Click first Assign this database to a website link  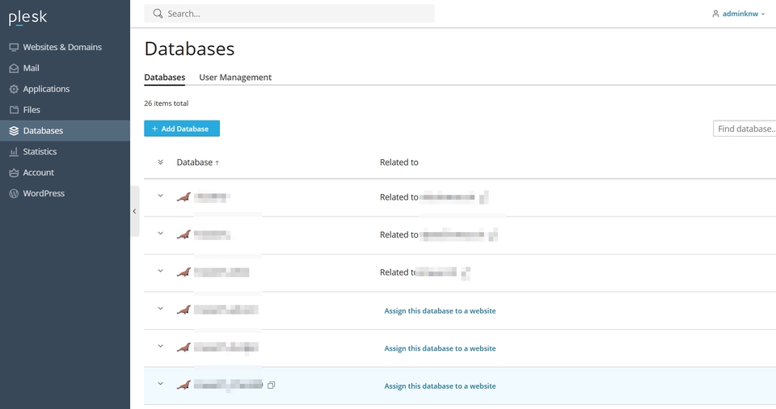(440, 311)
